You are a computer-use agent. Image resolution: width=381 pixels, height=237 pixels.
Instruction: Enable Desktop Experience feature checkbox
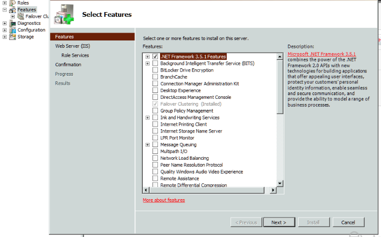pyautogui.click(x=155, y=90)
